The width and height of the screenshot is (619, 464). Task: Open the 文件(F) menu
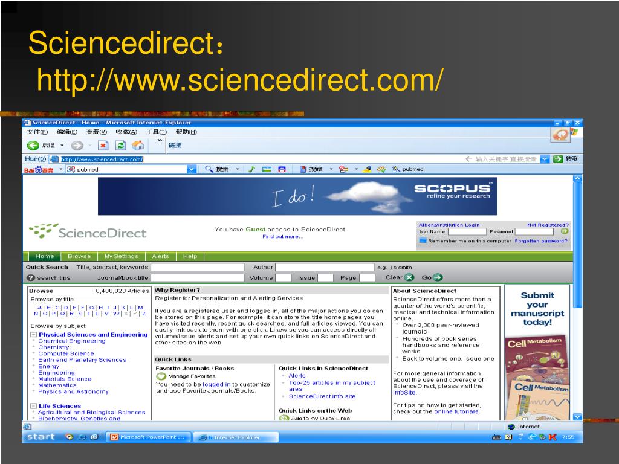[37, 132]
